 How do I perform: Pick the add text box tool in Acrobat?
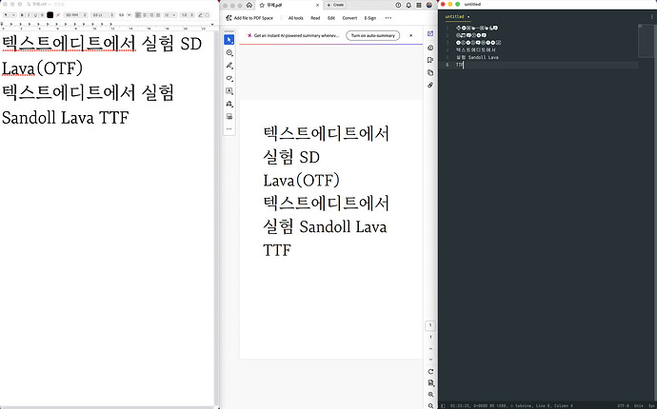point(229,91)
